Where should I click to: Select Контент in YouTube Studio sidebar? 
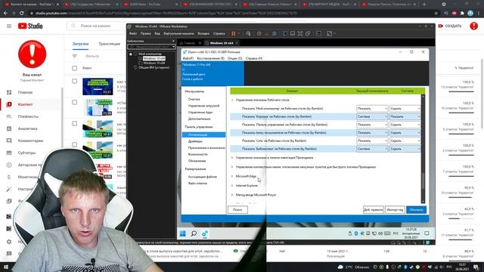(25, 104)
